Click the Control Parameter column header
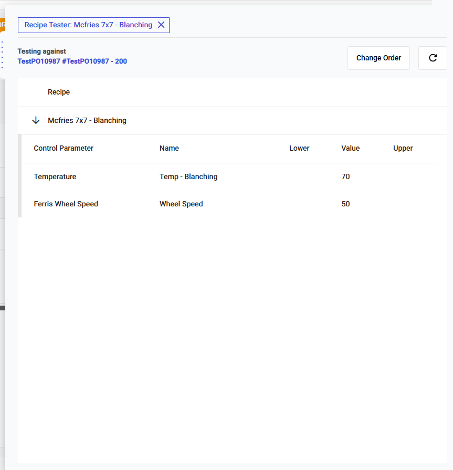This screenshot has width=453, height=470. (x=64, y=149)
